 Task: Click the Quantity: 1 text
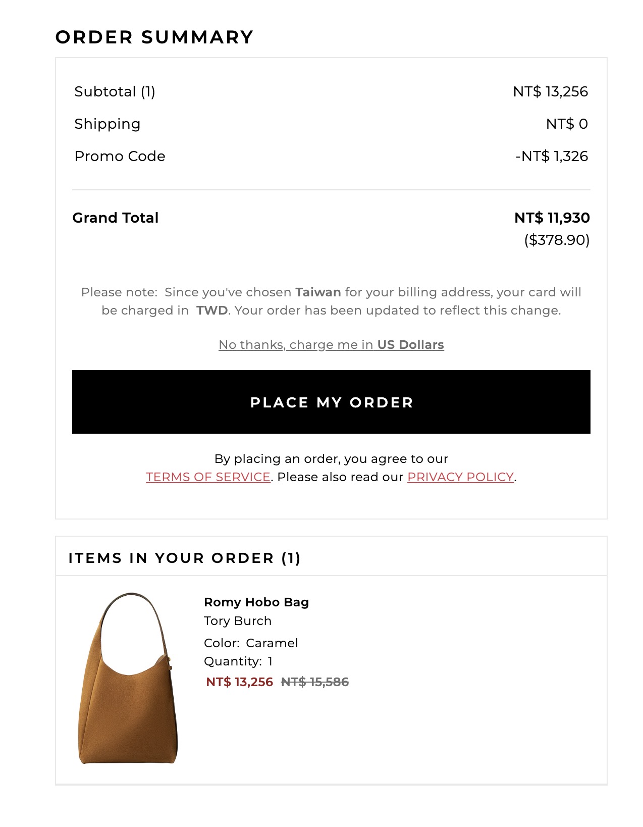click(x=238, y=661)
